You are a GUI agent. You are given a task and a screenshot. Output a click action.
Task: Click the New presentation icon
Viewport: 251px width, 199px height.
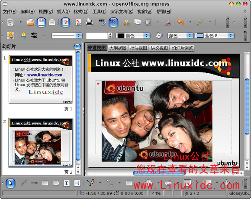click(x=10, y=22)
